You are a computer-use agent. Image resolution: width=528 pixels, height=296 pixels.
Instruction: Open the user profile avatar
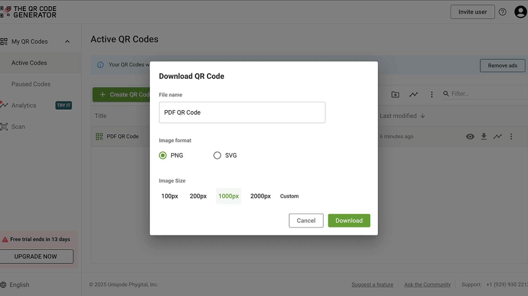pos(521,12)
